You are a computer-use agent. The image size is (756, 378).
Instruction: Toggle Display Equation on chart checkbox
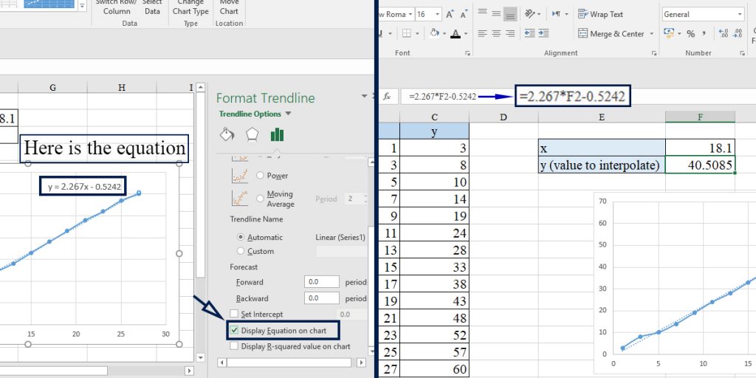(234, 330)
